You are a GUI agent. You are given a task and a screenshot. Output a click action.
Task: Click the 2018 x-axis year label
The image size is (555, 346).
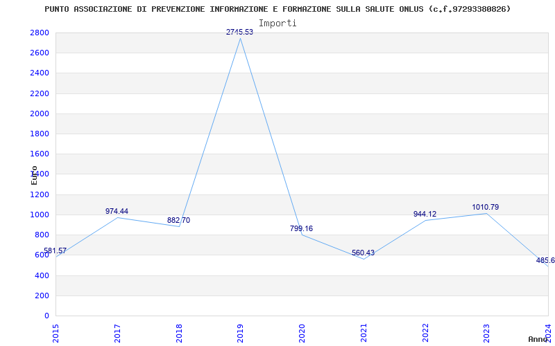click(x=179, y=333)
